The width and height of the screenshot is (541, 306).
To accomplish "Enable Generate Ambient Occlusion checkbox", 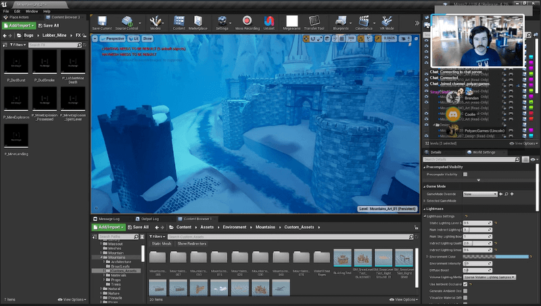I will [465, 290].
